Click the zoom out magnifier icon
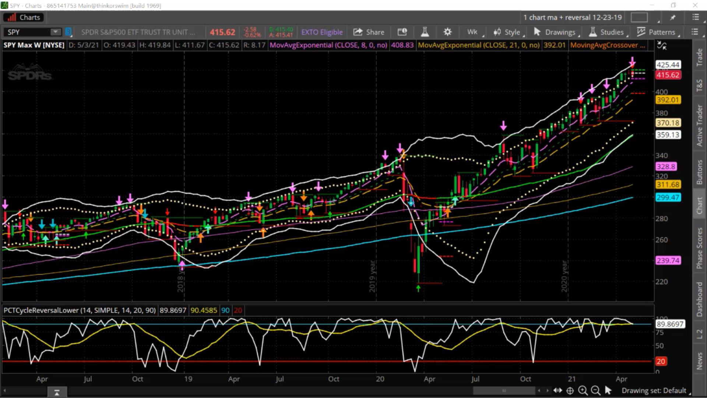707x398 pixels. tap(595, 390)
